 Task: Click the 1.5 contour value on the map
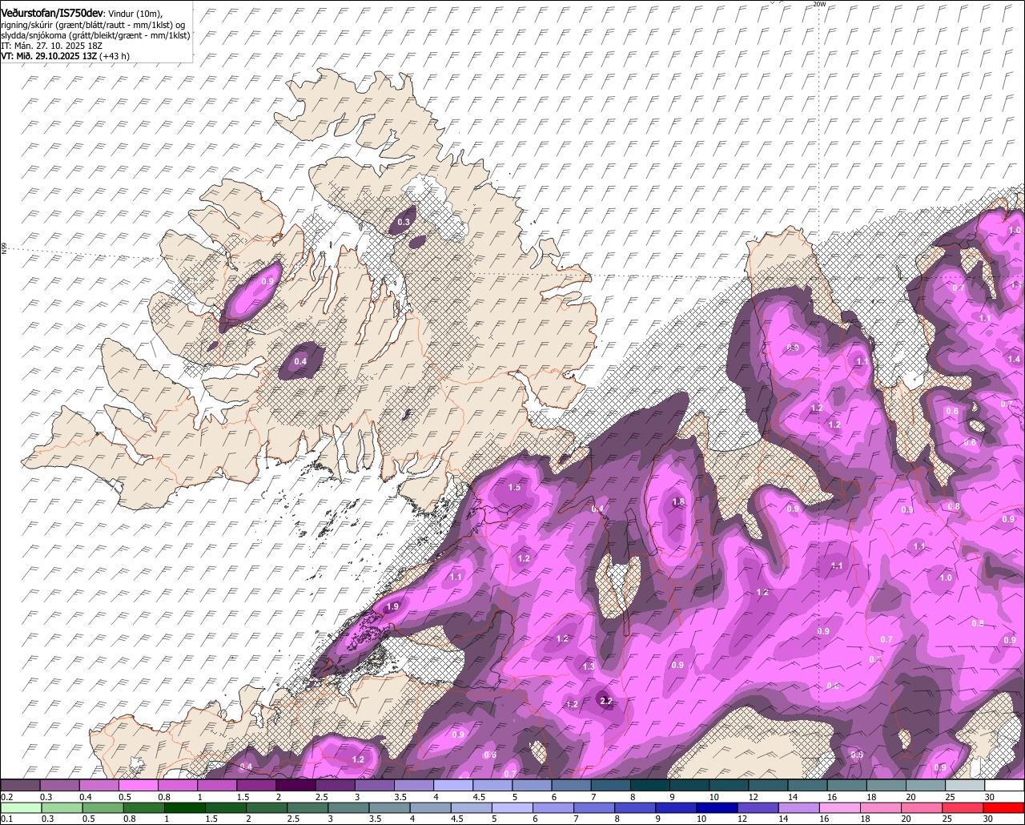[515, 487]
